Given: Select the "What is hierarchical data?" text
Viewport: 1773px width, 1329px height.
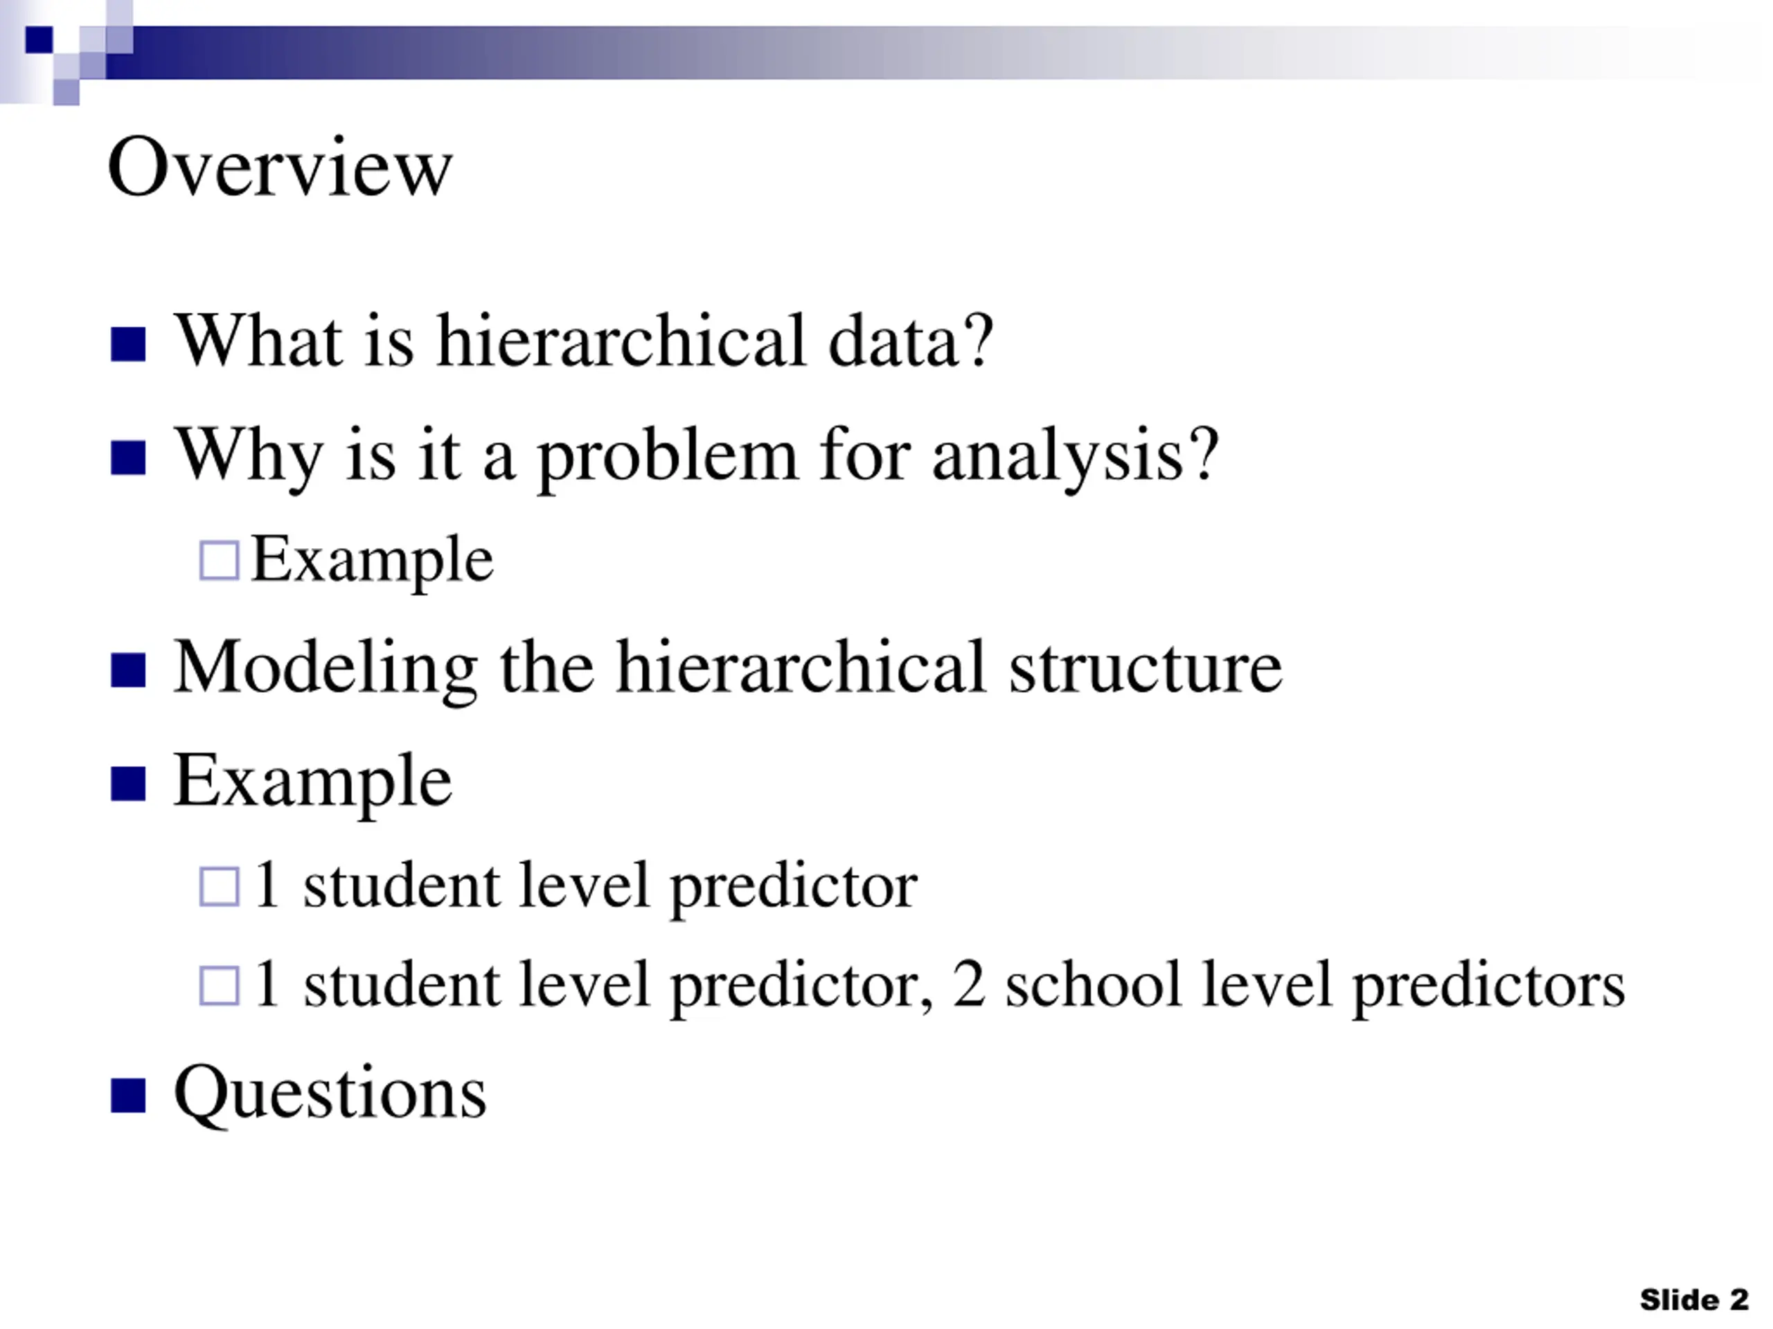Looking at the screenshot, I should 584,341.
